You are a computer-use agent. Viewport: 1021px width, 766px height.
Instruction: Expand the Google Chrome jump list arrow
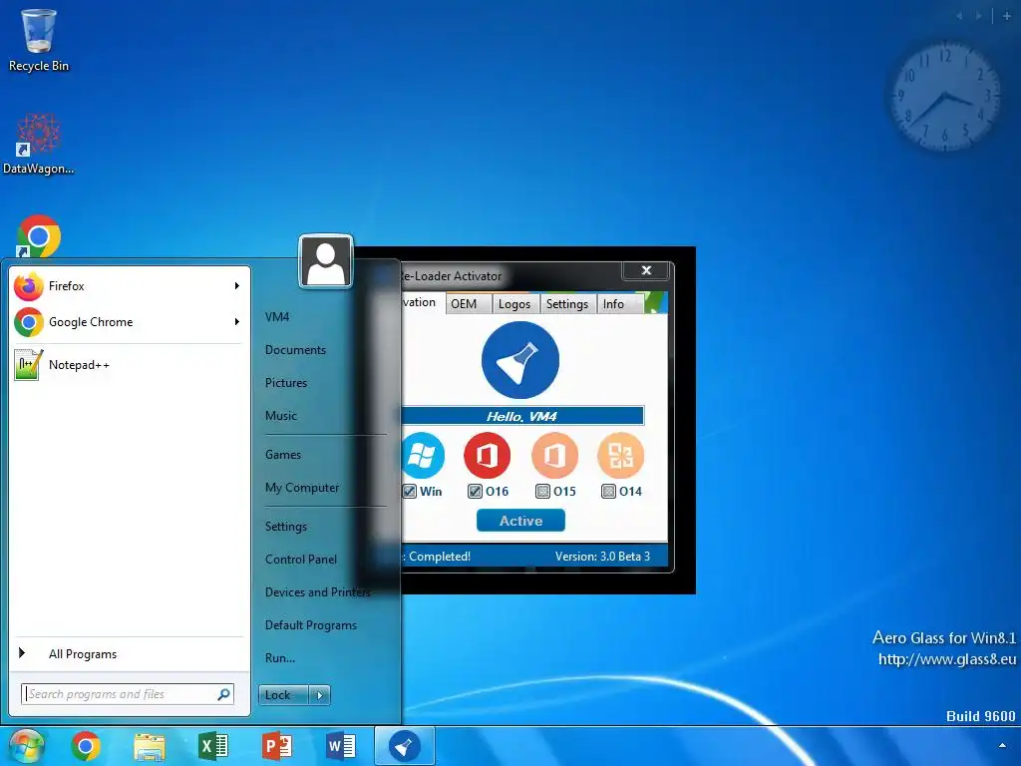[x=237, y=322]
